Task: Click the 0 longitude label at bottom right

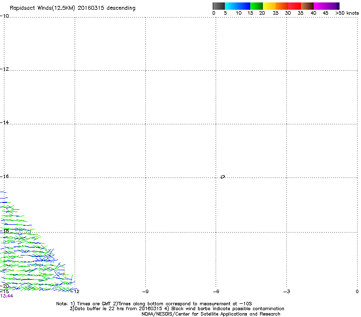Action: pos(357,292)
